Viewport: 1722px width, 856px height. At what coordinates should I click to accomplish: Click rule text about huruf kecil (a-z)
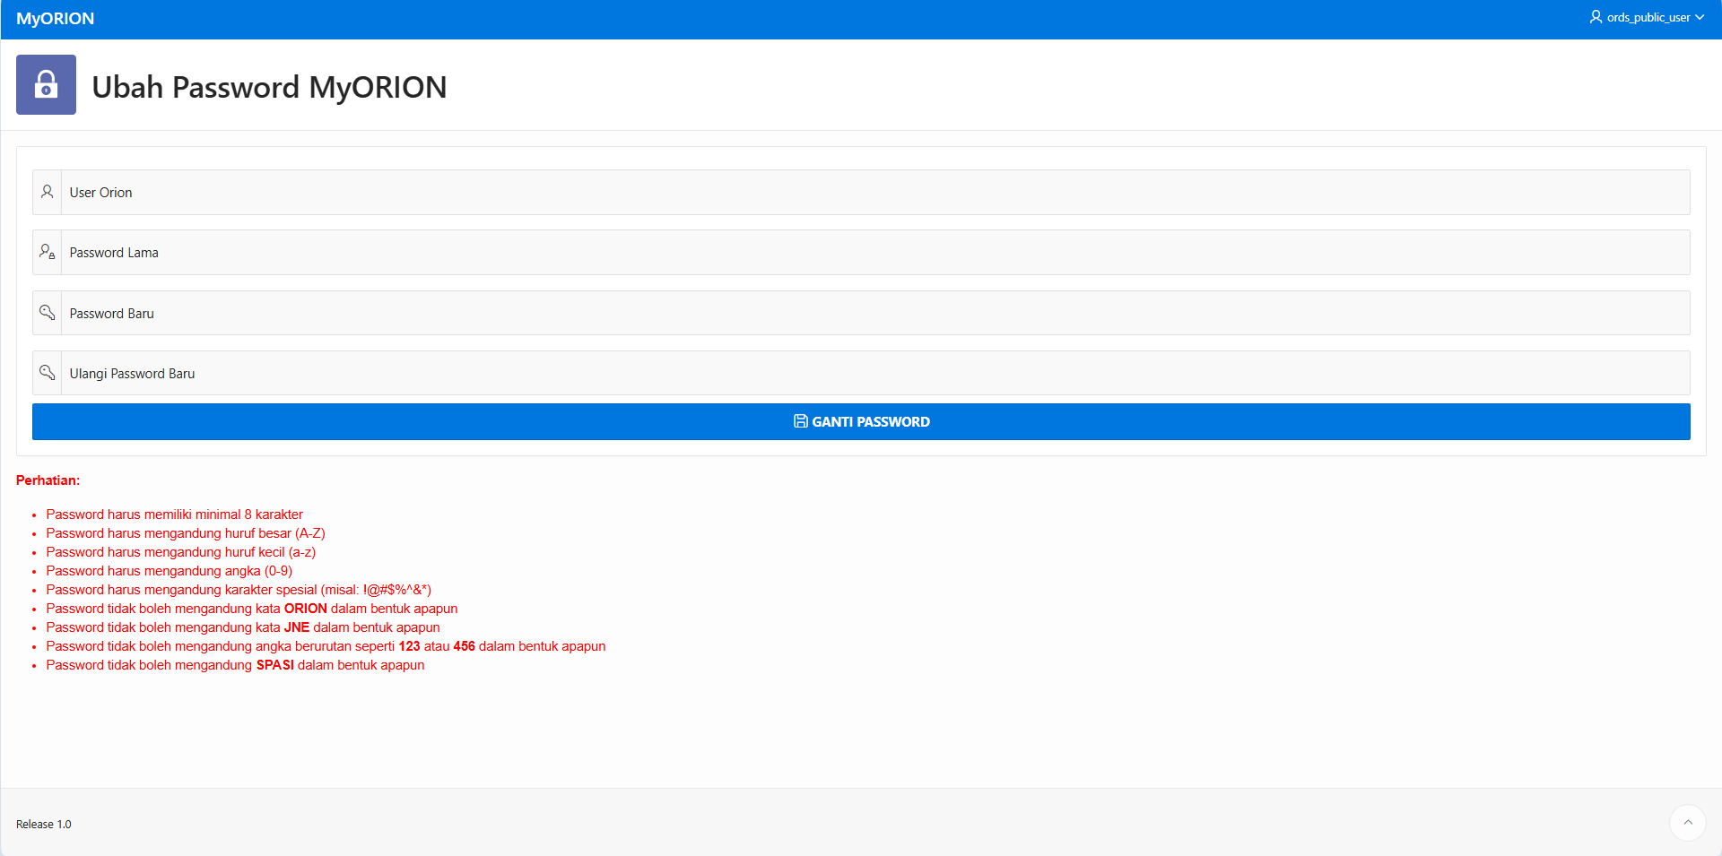click(x=181, y=552)
